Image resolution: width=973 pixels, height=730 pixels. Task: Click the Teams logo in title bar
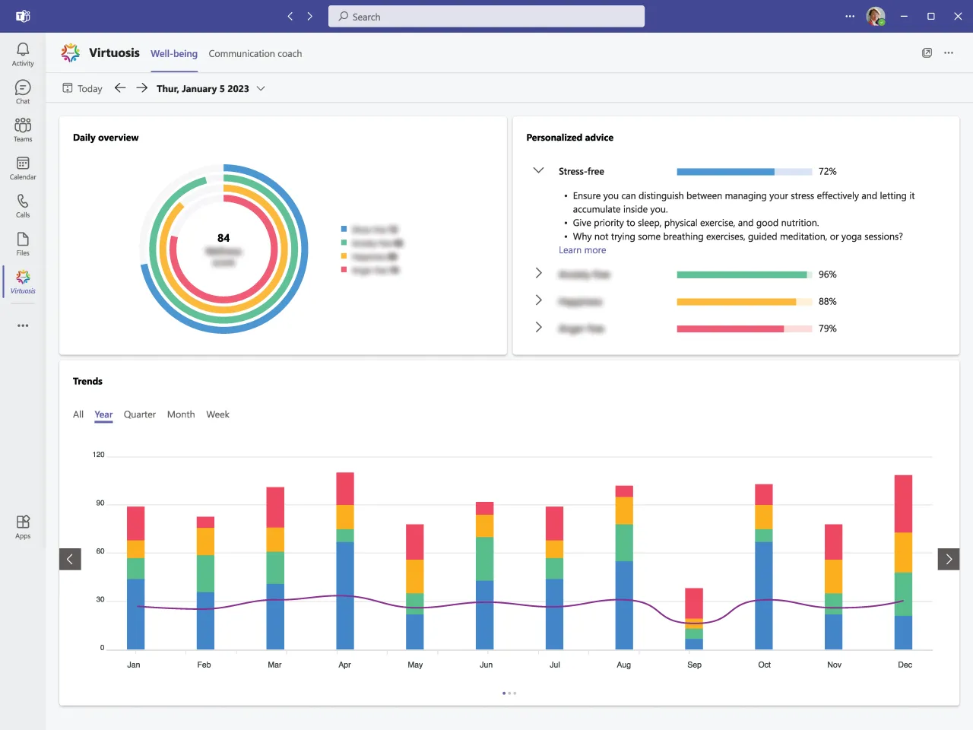(23, 16)
